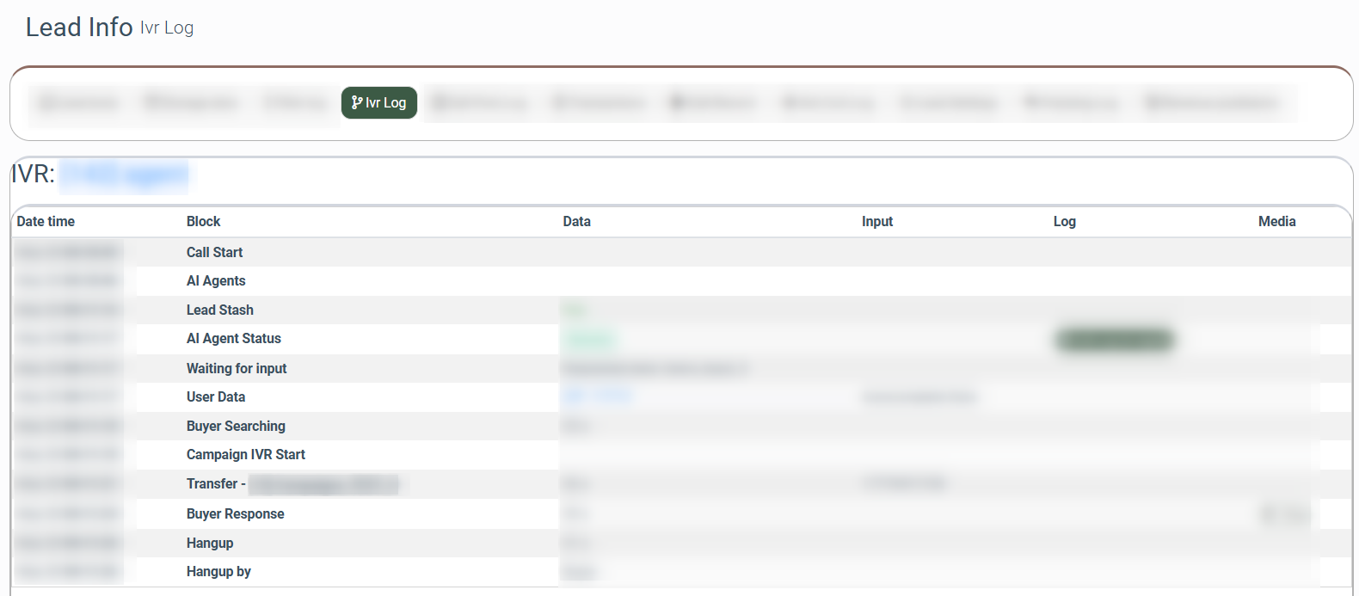Click the Log column header

click(1064, 221)
